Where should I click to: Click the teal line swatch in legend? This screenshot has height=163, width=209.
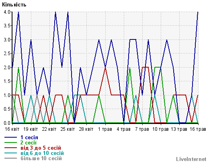[10, 153]
